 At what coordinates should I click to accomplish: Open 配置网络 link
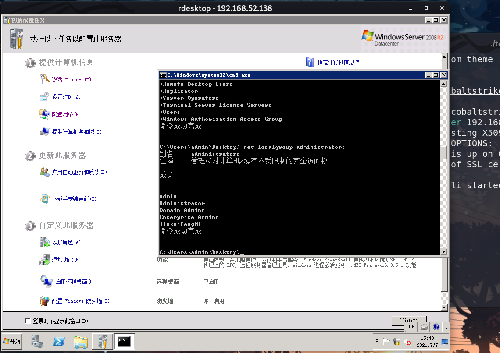[x=66, y=114]
